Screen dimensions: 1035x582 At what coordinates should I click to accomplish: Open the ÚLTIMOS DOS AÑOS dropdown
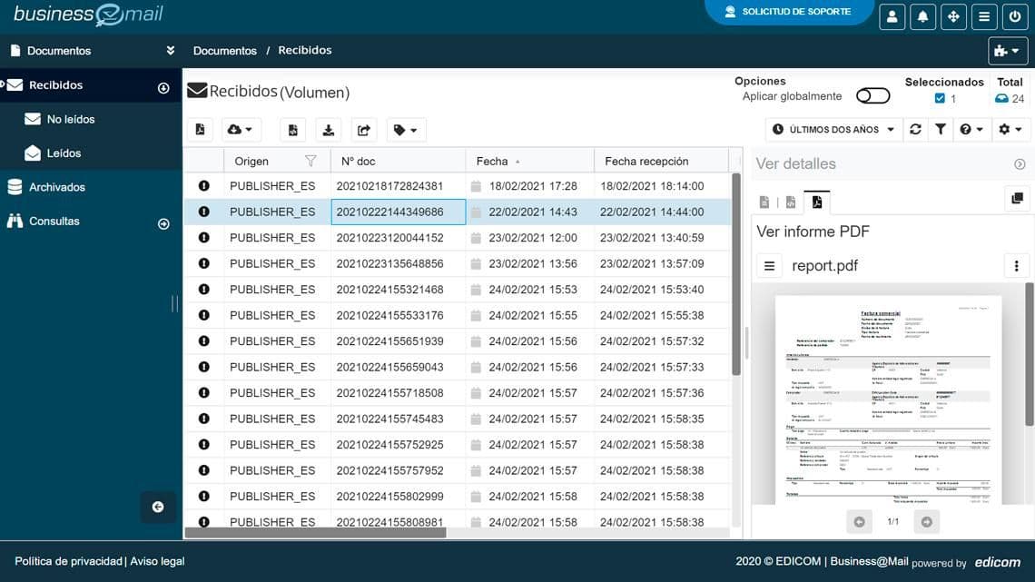[x=833, y=130]
